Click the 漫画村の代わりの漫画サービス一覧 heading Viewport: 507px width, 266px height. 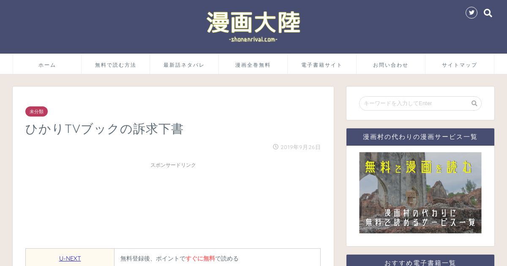pyautogui.click(x=420, y=137)
